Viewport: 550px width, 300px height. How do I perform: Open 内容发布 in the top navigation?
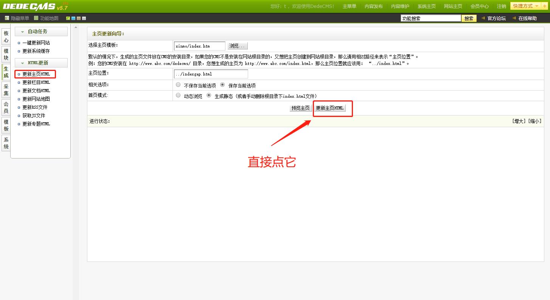coord(373,6)
